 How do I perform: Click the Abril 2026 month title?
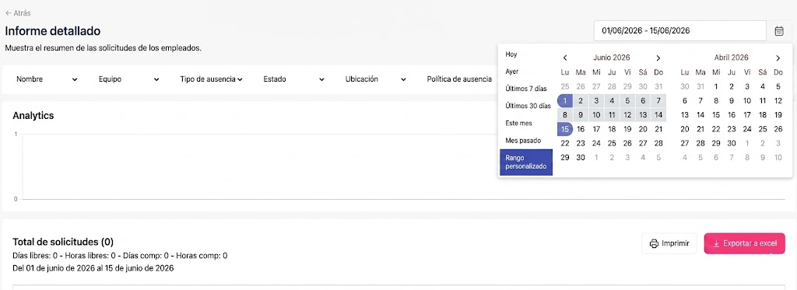click(731, 58)
